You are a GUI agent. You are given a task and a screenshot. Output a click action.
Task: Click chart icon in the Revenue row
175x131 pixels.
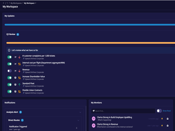click(15, 71)
